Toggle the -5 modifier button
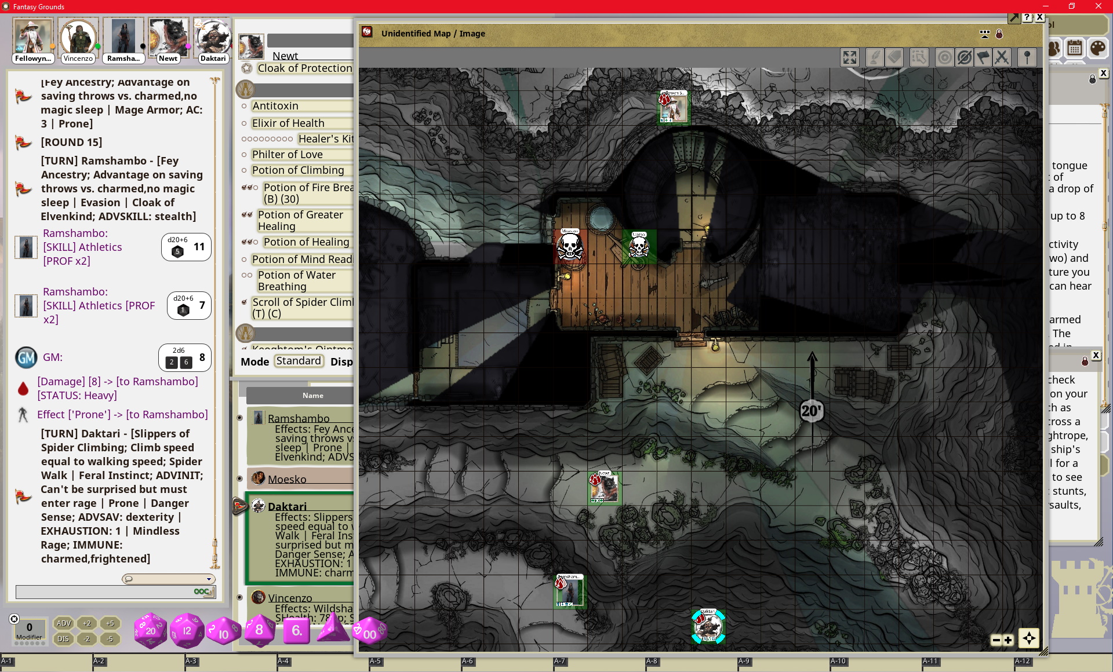This screenshot has height=672, width=1113. coord(110,639)
